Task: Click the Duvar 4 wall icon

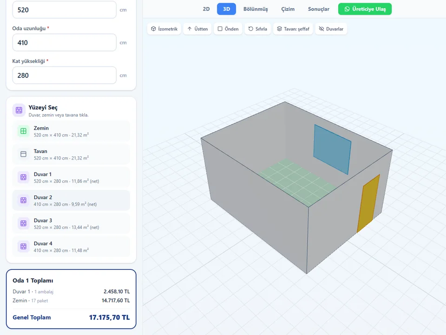Action: tap(23, 247)
